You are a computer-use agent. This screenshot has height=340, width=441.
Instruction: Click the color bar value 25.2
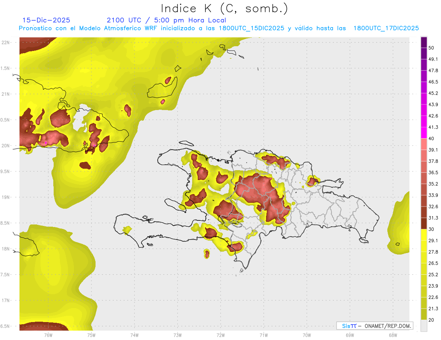click(x=433, y=275)
